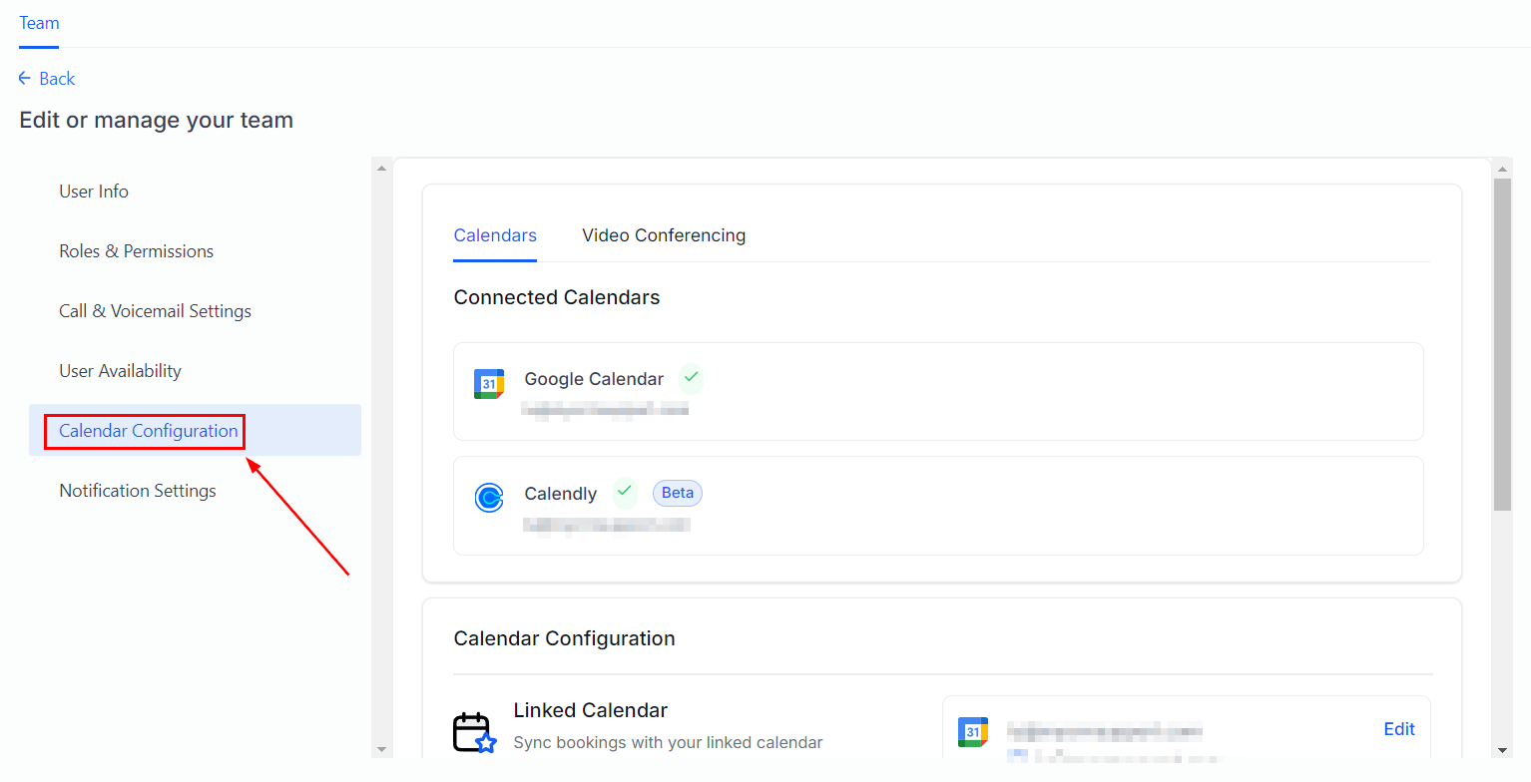
Task: Click the Beta badge next to Calendly
Action: coord(678,493)
